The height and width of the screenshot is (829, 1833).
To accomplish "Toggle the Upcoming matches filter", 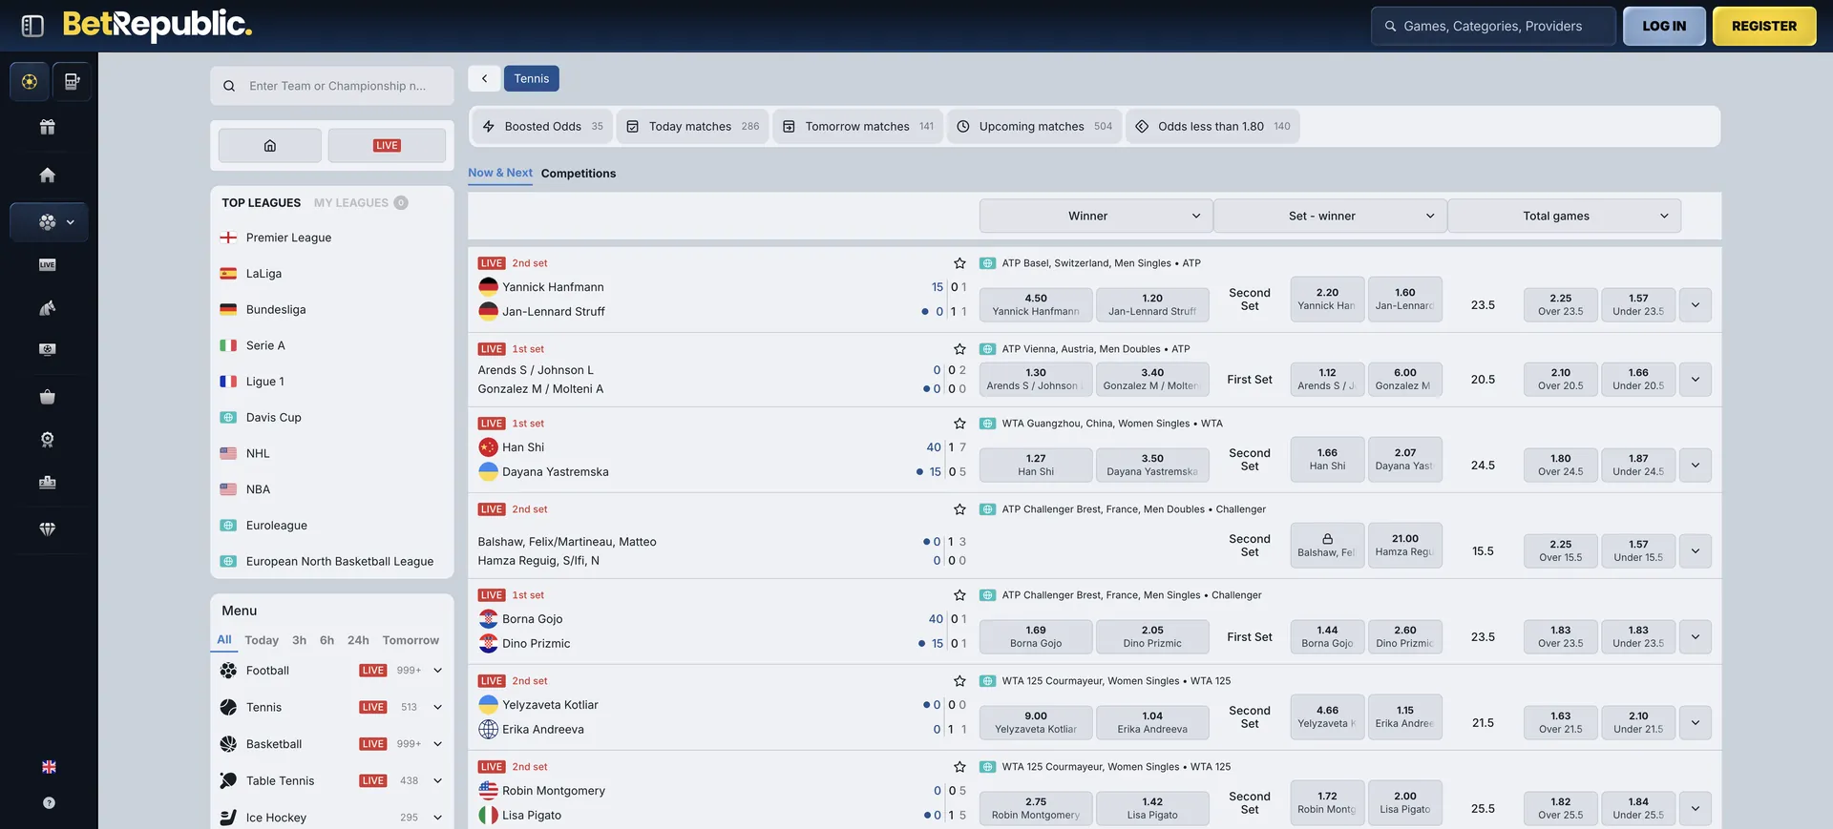I will (x=1034, y=126).
